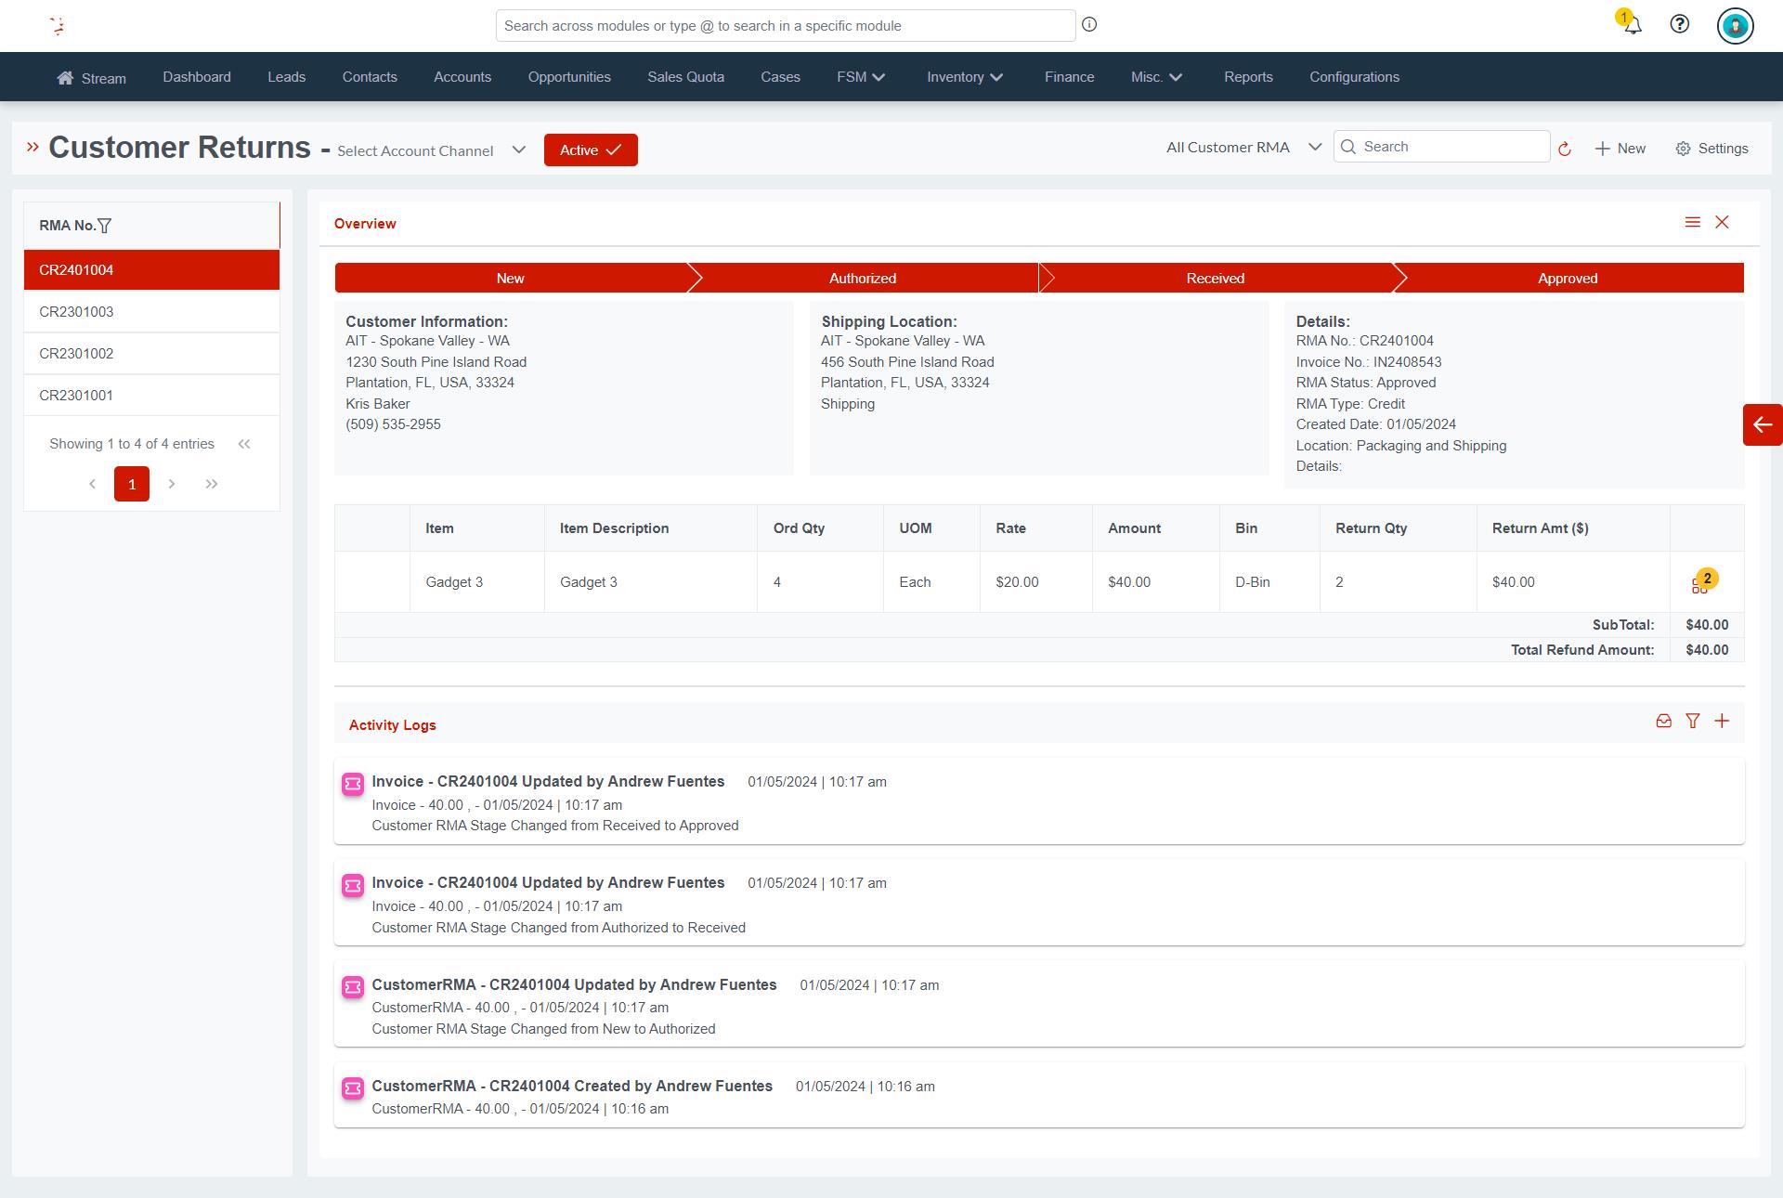Click the help question mark icon

[1679, 24]
